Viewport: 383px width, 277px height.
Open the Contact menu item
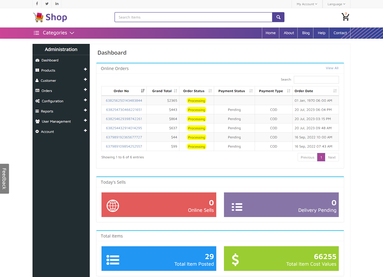point(340,33)
